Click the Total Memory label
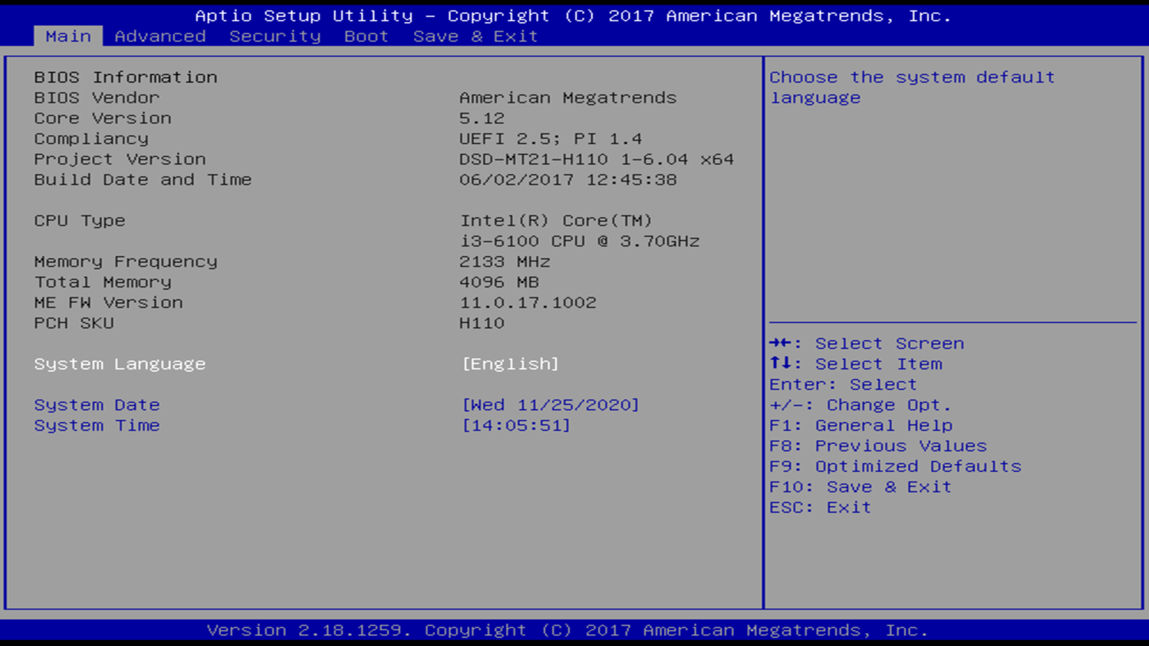Screen dimensions: 1149x646 point(103,282)
